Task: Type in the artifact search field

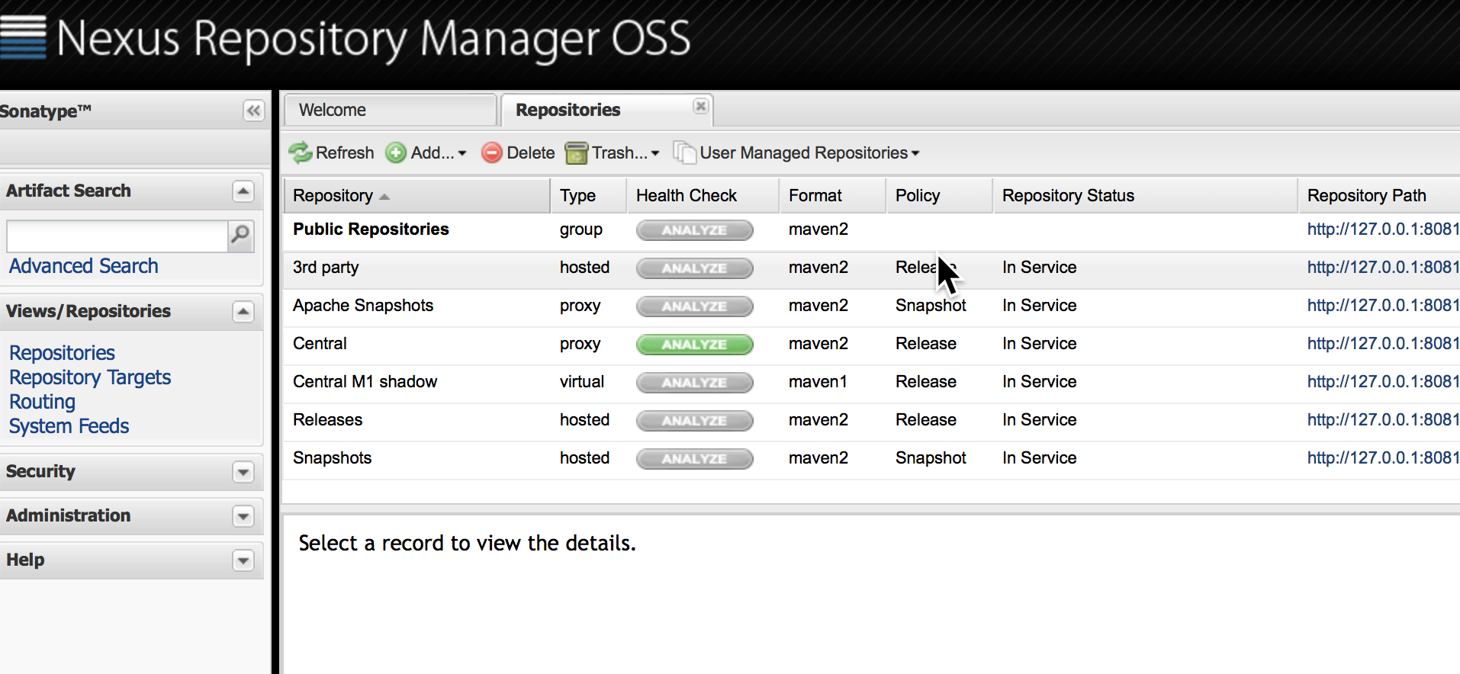Action: 117,236
